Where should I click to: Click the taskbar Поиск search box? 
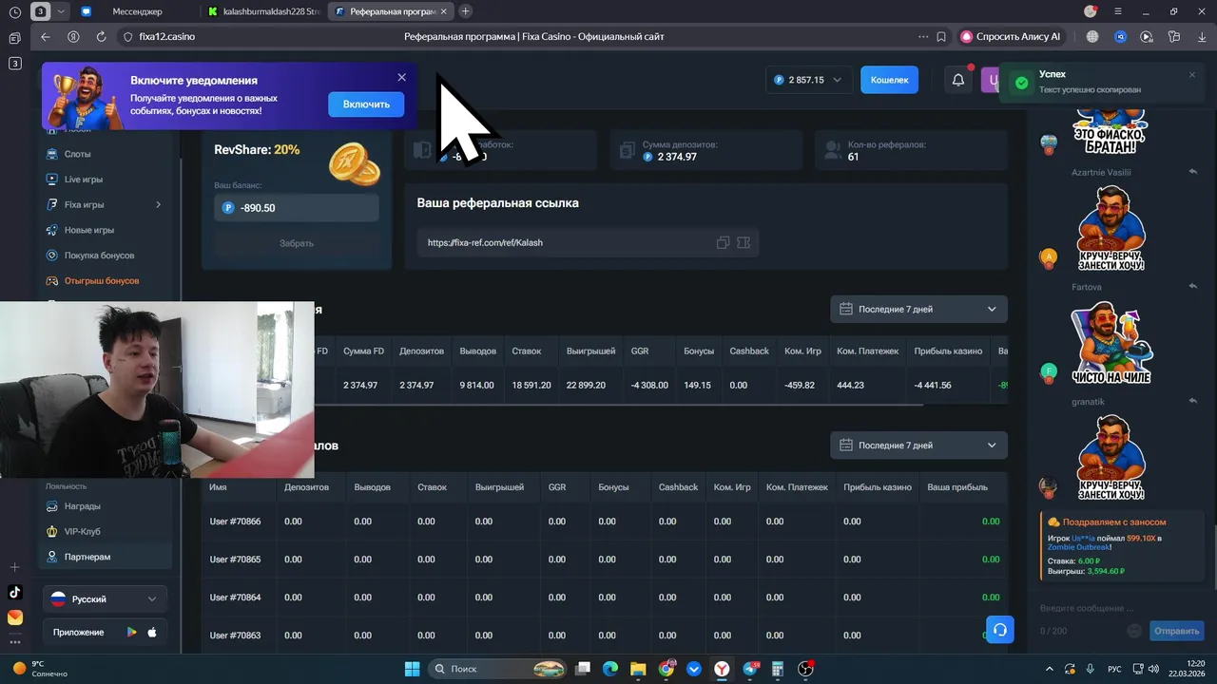(495, 669)
